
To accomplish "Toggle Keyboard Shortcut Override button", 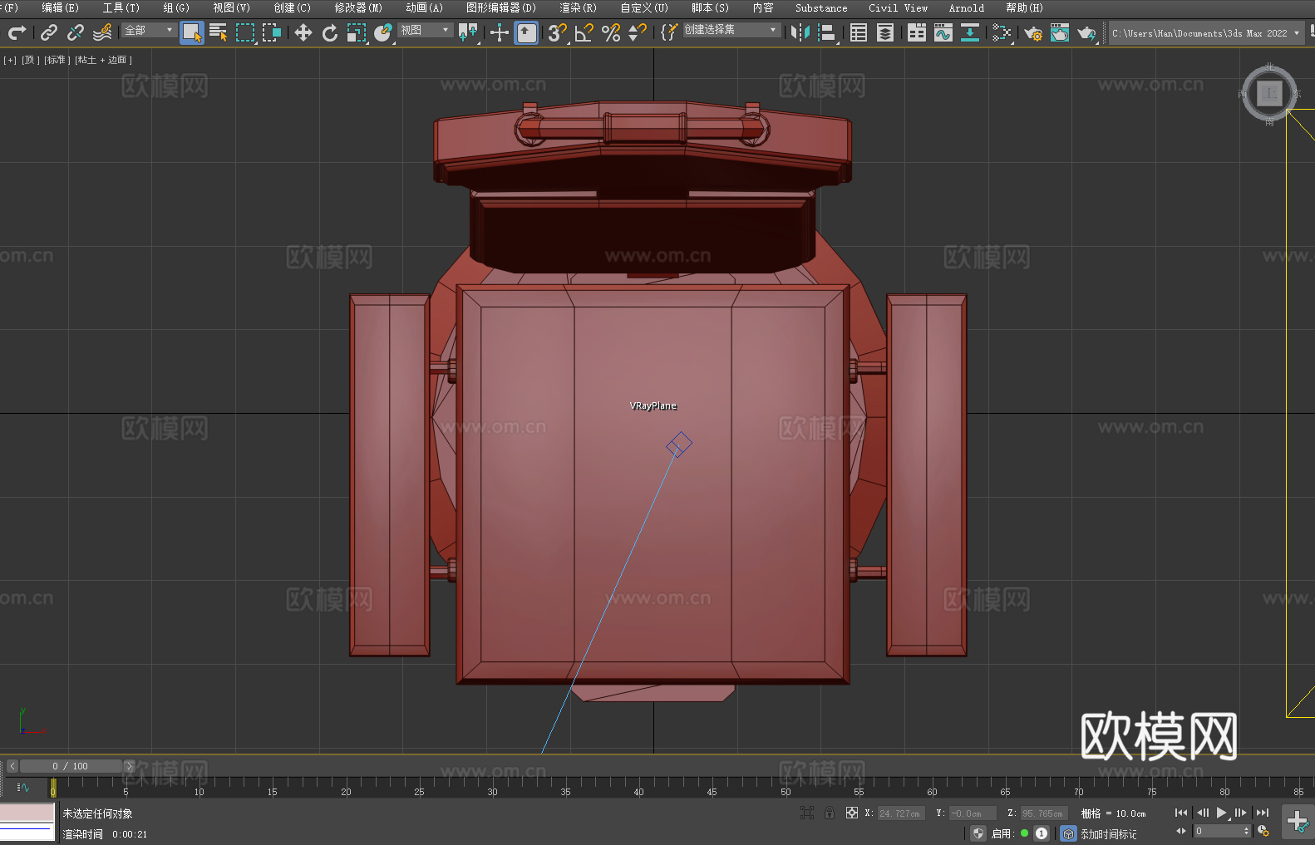I will pos(526,32).
